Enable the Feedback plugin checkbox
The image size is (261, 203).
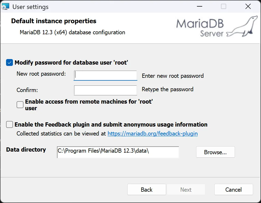pyautogui.click(x=9, y=124)
